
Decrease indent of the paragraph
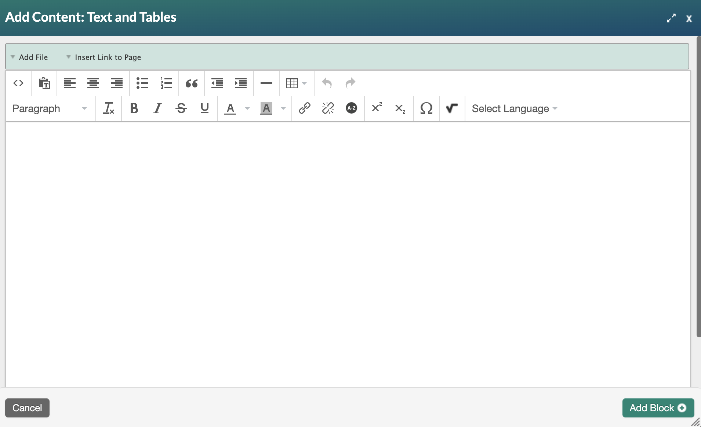click(x=217, y=83)
